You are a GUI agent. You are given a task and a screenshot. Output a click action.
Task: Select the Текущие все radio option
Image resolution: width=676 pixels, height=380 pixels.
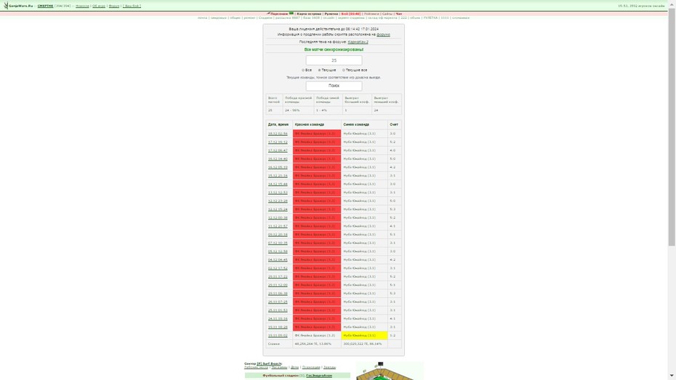pos(344,70)
